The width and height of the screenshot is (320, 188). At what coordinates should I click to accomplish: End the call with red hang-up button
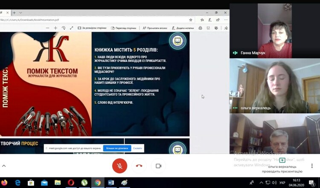[139, 166]
